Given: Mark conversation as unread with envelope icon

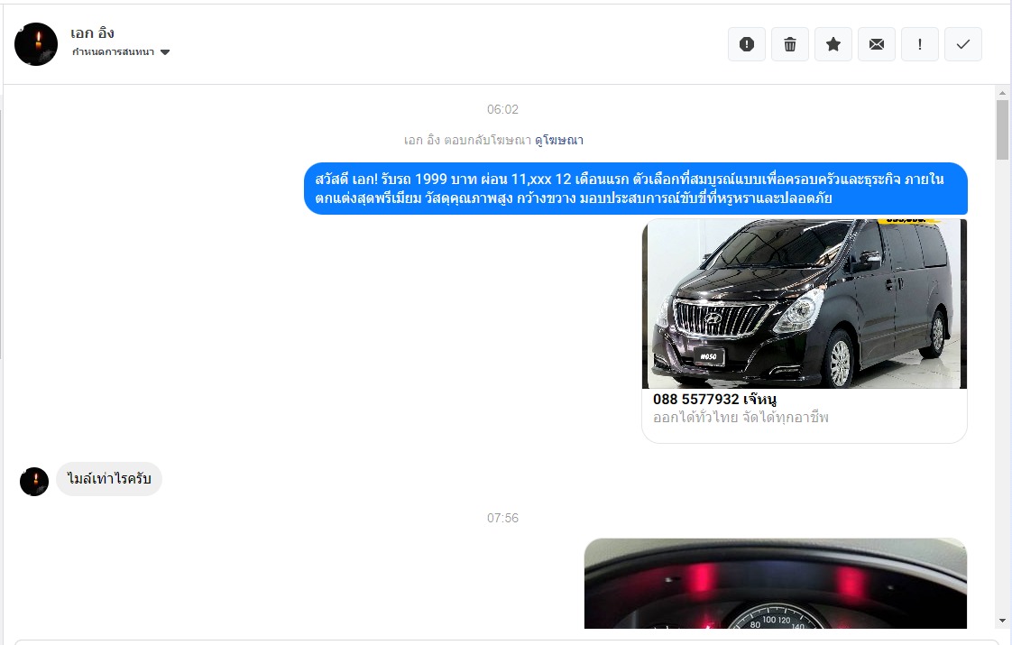Looking at the screenshot, I should tap(877, 44).
